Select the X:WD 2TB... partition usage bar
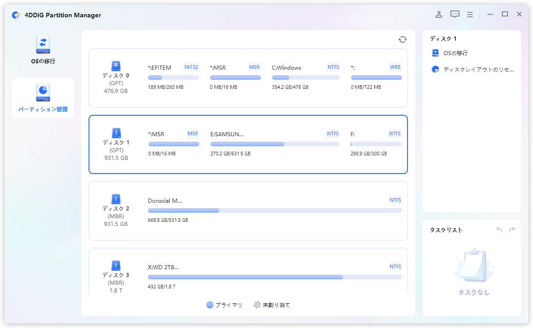533x328 pixels. 275,277
